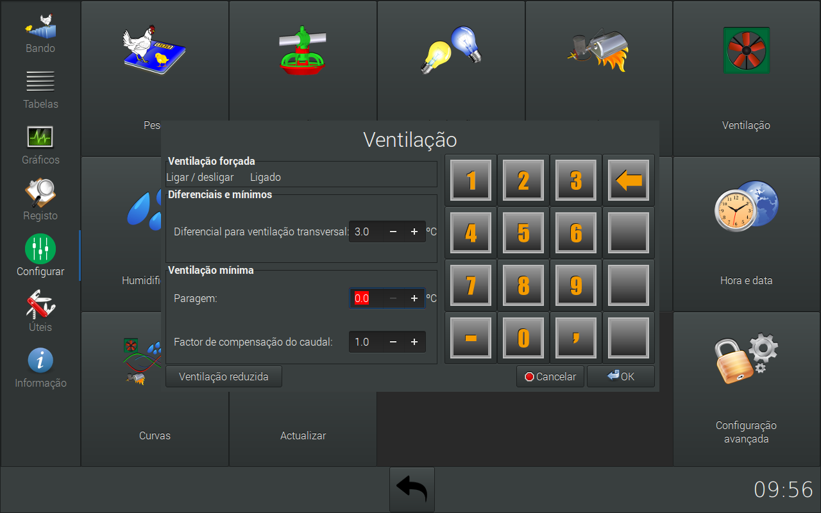821x513 pixels.
Task: Tap the keypad minus sign key
Action: coord(471,338)
